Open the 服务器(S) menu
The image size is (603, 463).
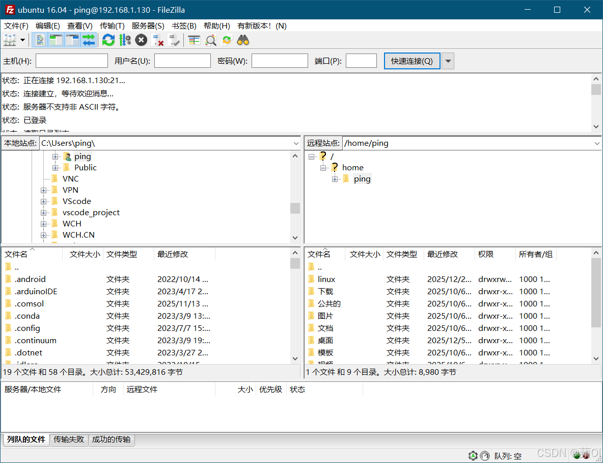[148, 26]
